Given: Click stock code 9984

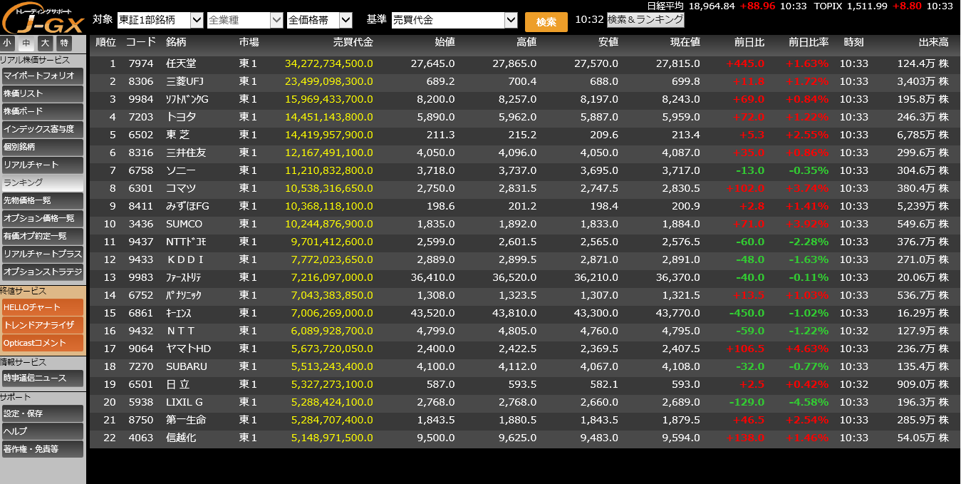Looking at the screenshot, I should point(141,99).
